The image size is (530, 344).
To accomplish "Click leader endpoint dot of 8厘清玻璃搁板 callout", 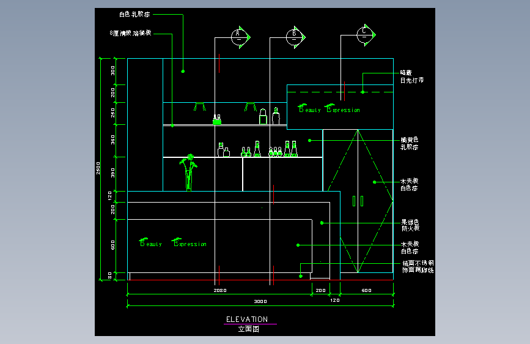I will pos(172,125).
